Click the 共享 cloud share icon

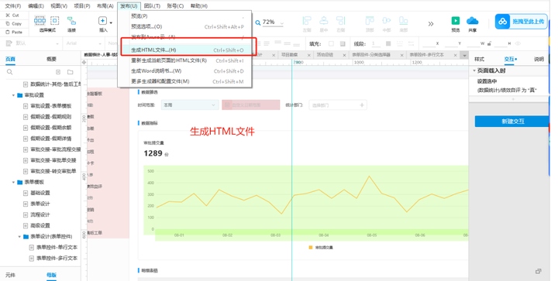coord(472,21)
